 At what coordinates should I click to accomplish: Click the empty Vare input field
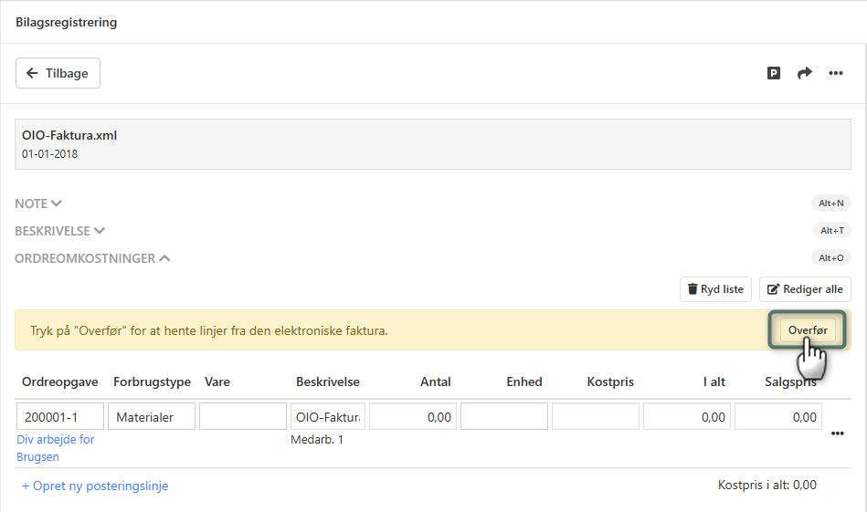[243, 416]
